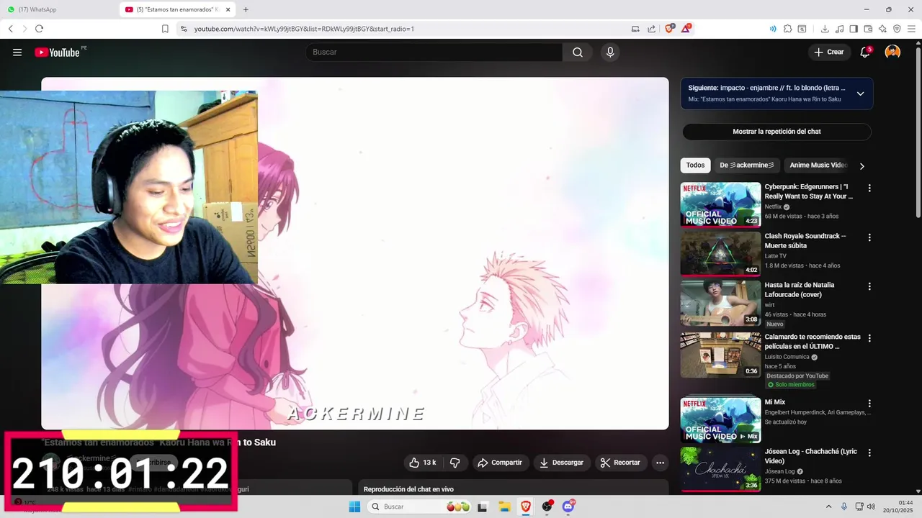The image size is (922, 518).
Task: Open the YouTube hamburger guide menu
Action: [17, 52]
